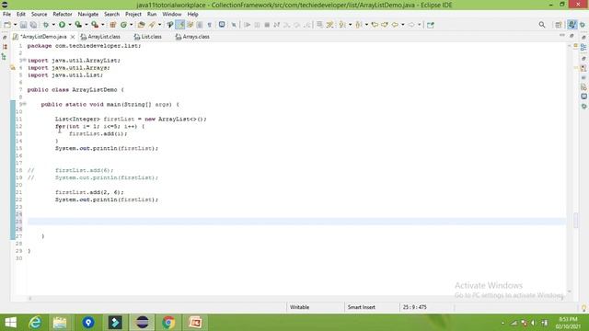589x331 pixels.
Task: Click the Open Type icon
Action: pyautogui.click(x=141, y=25)
